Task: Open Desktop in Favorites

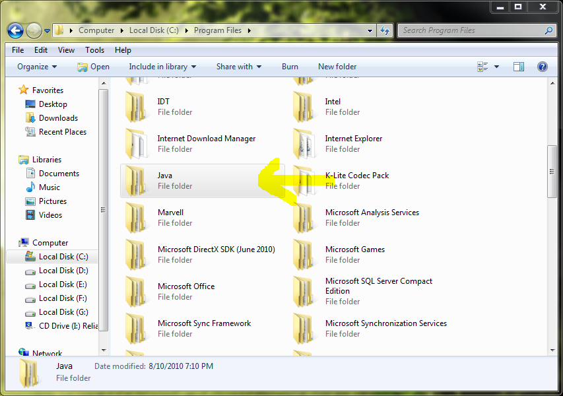Action: click(x=53, y=104)
